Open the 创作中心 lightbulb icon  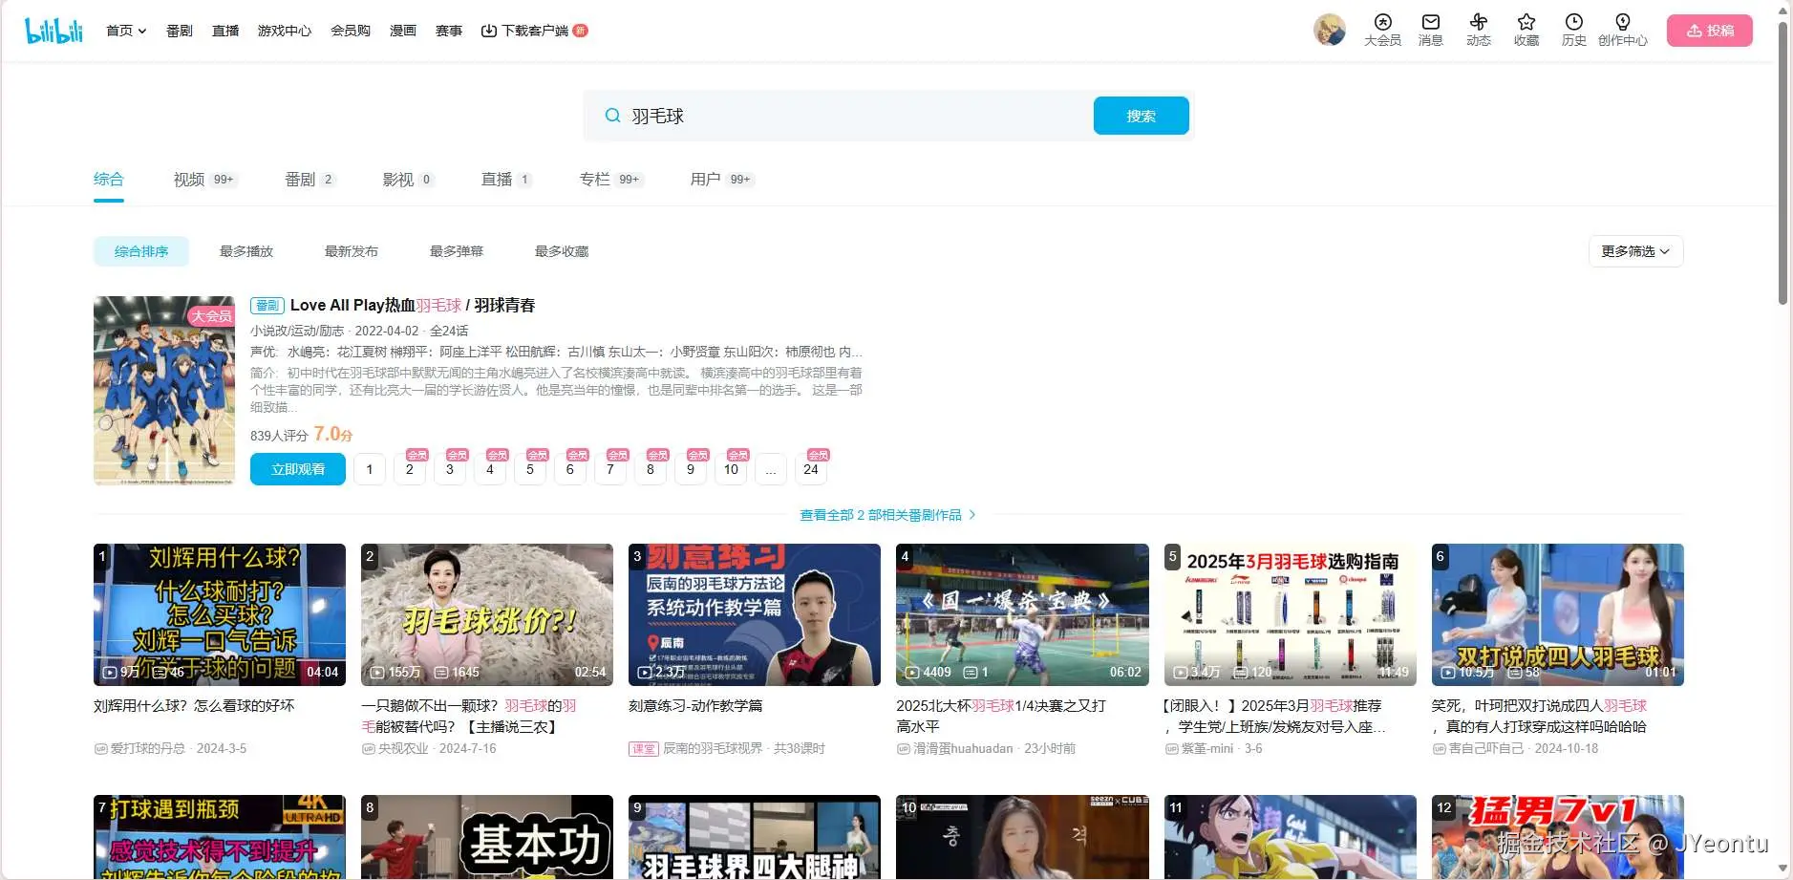1622,31
